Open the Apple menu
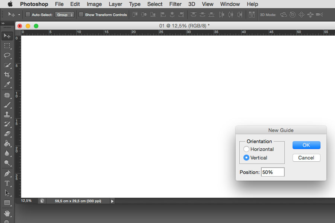The height and width of the screenshot is (223, 335). 10,4
